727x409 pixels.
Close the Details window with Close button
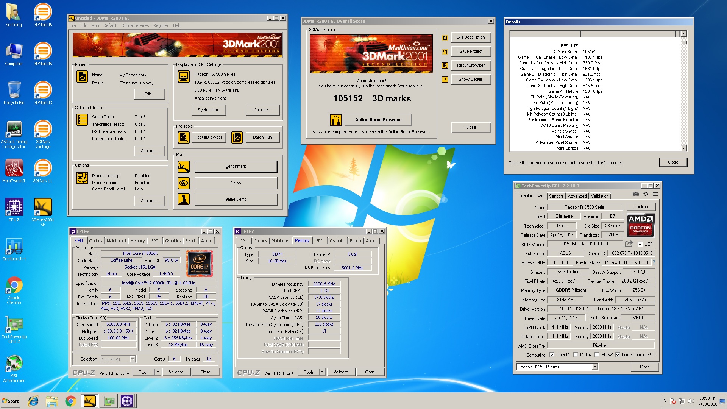click(673, 162)
